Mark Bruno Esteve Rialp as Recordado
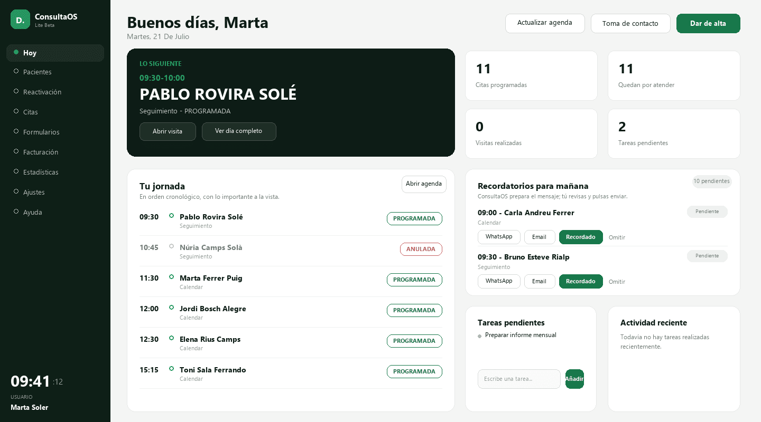Viewport: 761px width, 422px height. [x=581, y=281]
